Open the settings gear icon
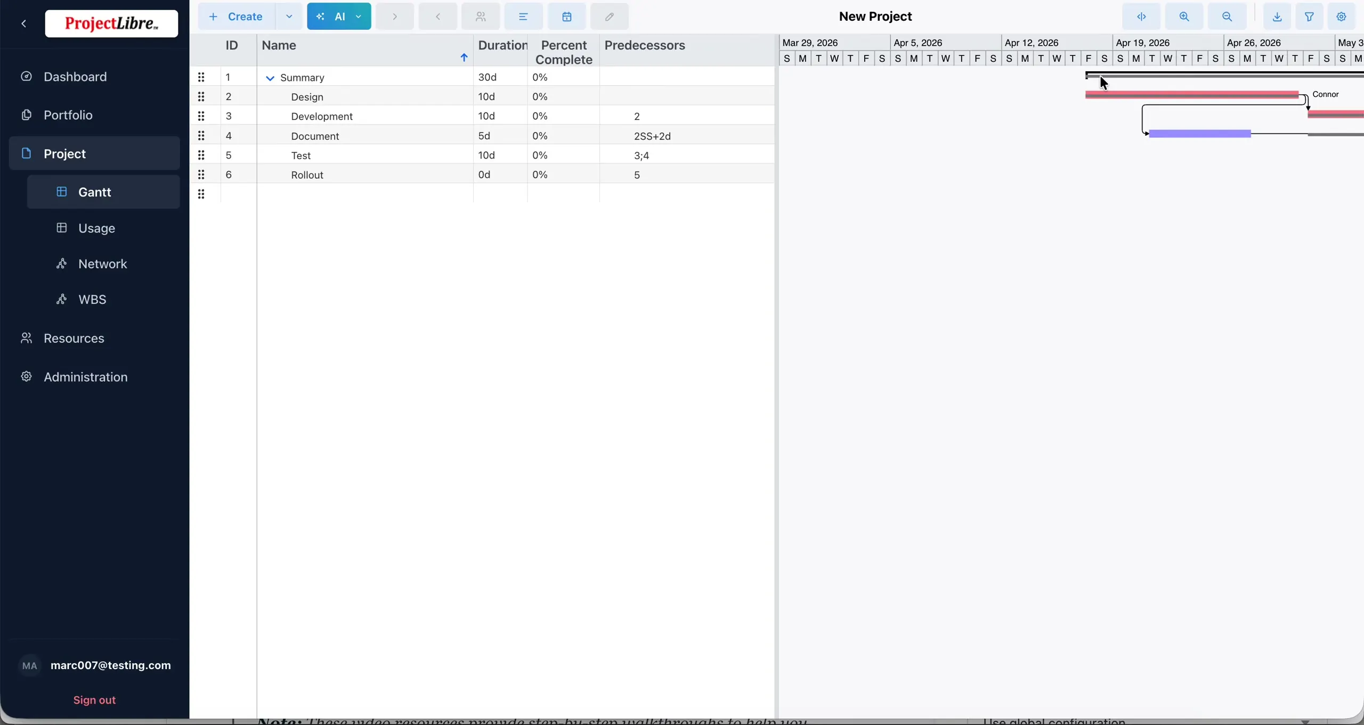This screenshot has width=1364, height=725. pyautogui.click(x=1342, y=17)
